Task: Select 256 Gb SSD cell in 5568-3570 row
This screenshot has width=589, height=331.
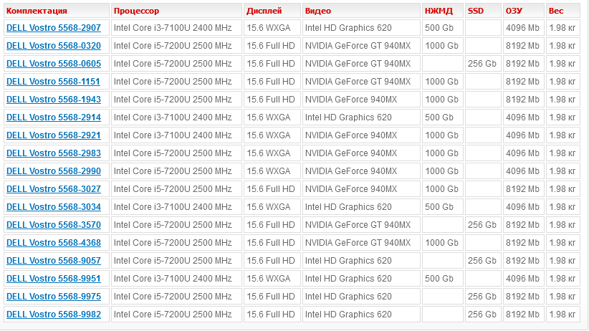Action: click(x=483, y=225)
